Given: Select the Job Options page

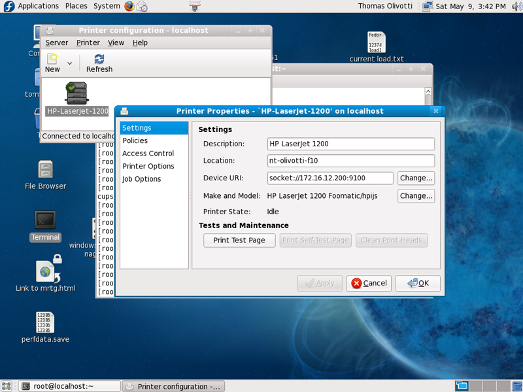Looking at the screenshot, I should (x=154, y=179).
